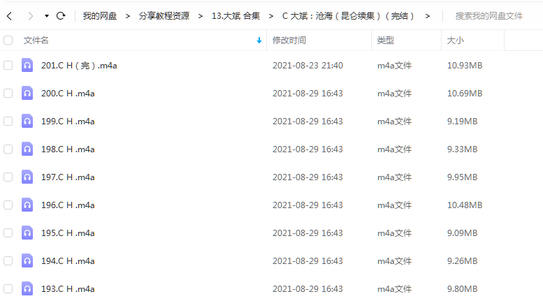Click the blue sort-direction arrow on the 文件名 column
Viewport: 543px width, 301px height.
point(259,41)
